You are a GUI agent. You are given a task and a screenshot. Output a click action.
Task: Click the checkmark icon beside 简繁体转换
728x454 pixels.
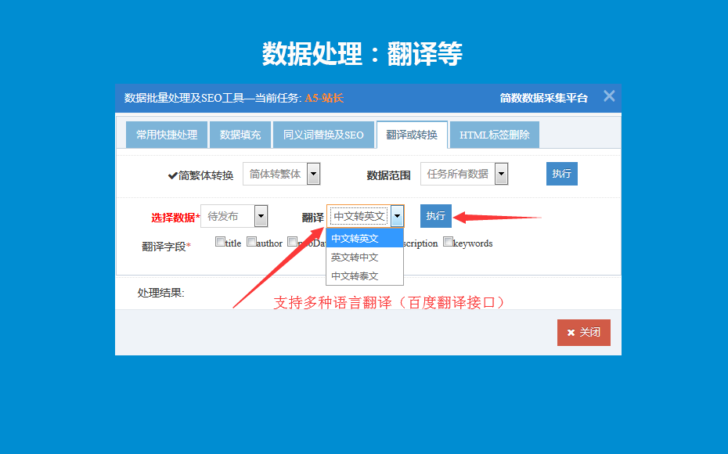(173, 175)
